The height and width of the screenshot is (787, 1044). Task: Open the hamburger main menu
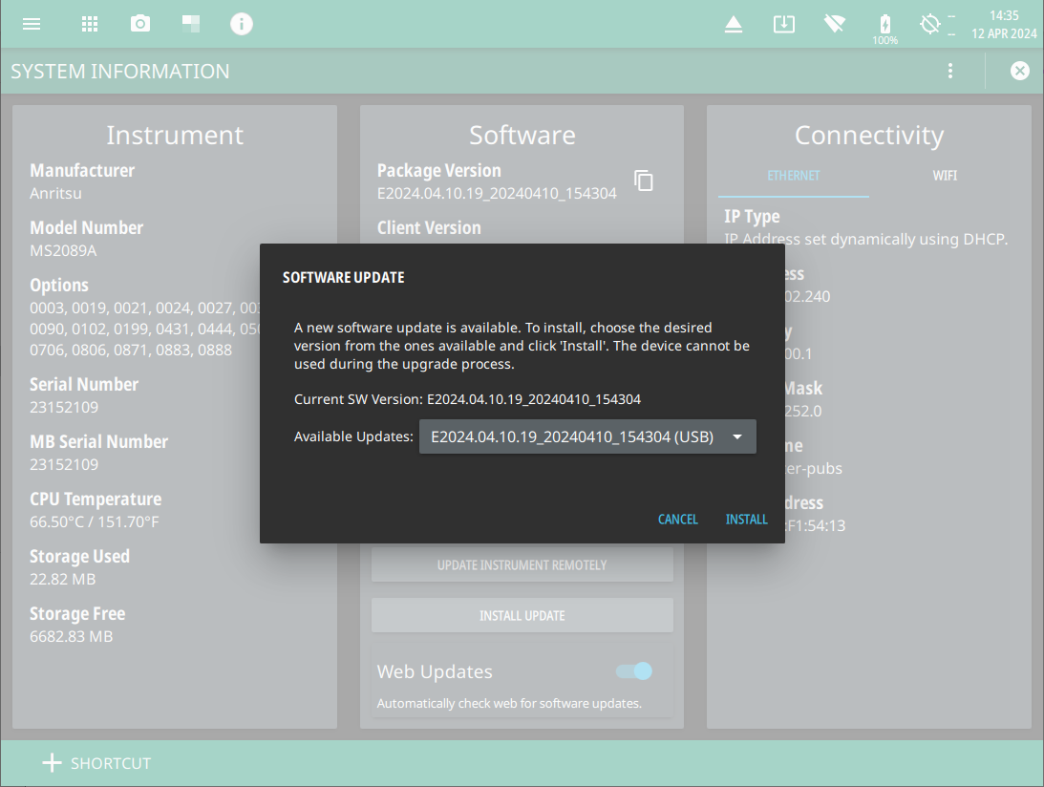click(x=32, y=24)
